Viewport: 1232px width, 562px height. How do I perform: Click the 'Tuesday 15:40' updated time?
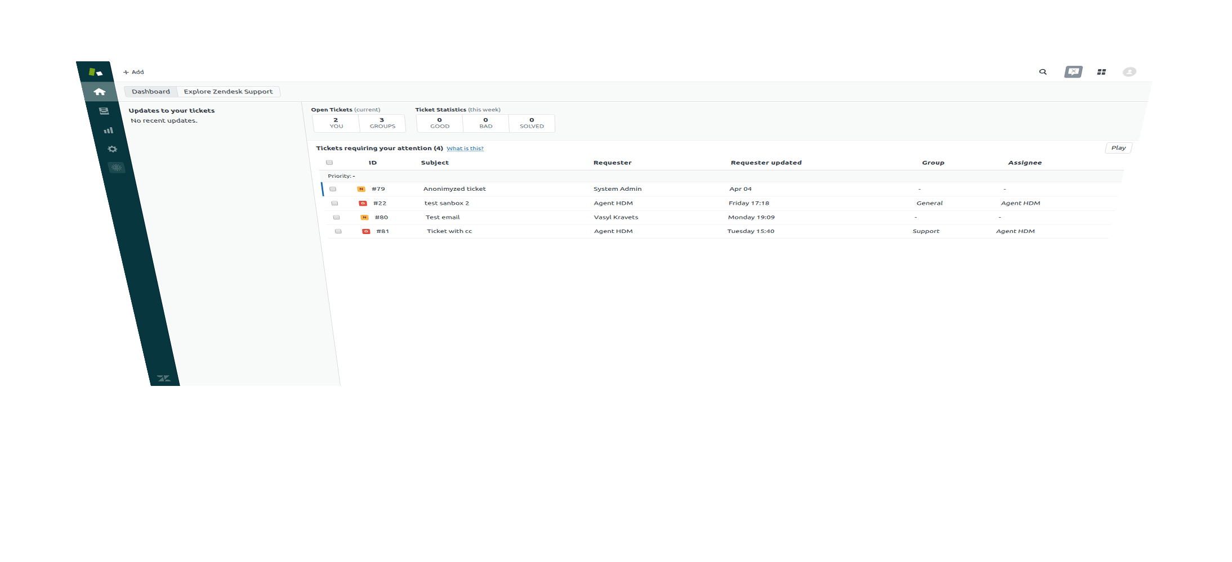[751, 231]
